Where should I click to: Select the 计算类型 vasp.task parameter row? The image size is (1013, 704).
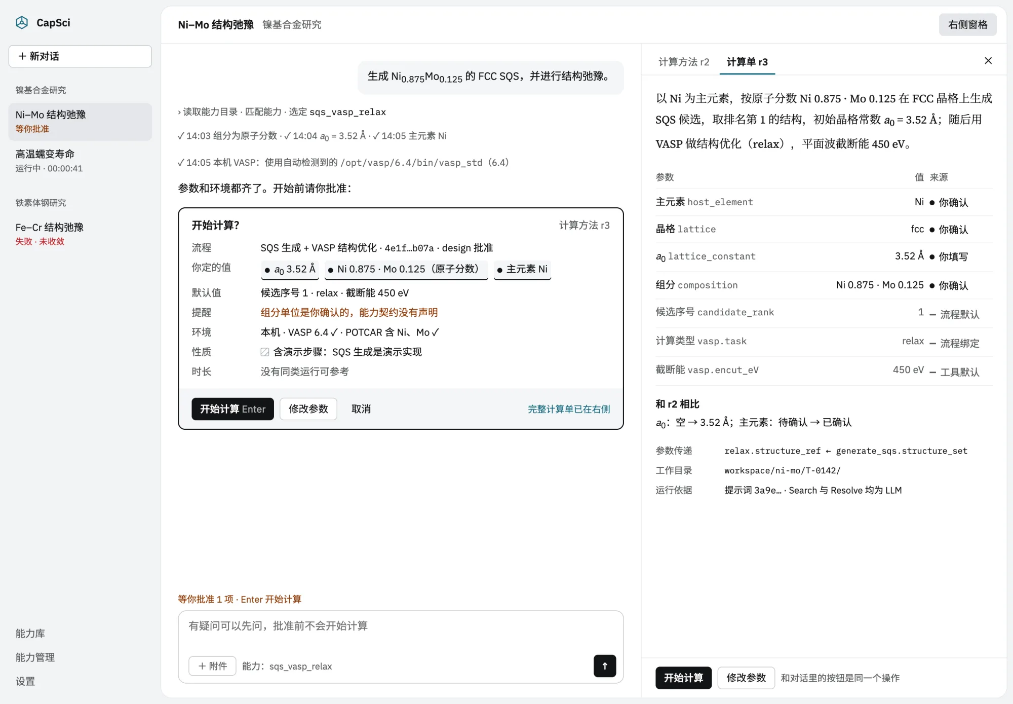824,342
